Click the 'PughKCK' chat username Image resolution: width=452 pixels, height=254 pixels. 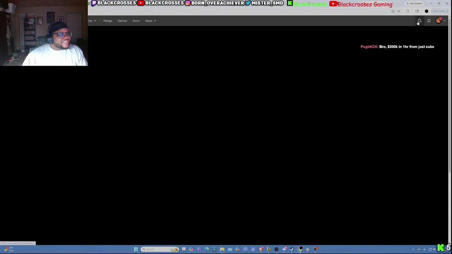(369, 47)
